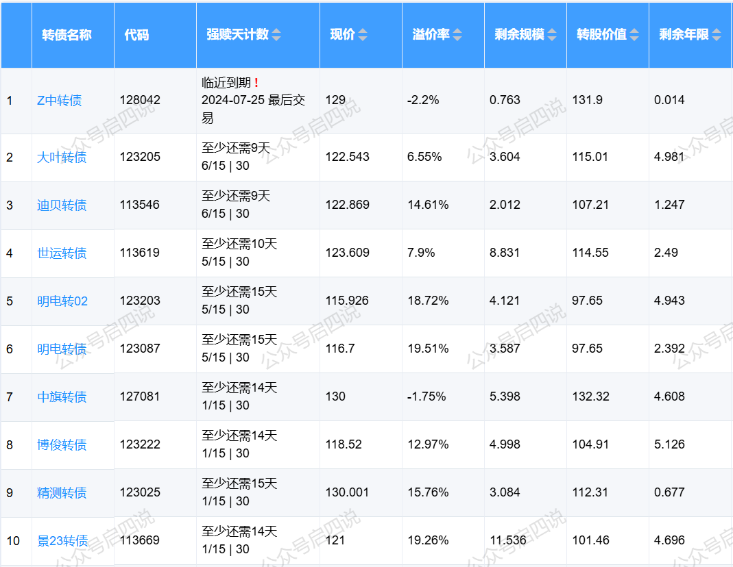Viewport: 733px width, 567px height.
Task: Click the 明电转债 name link
Action: tap(62, 349)
